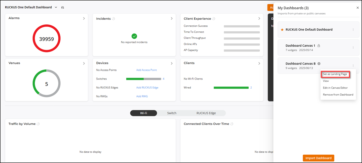Screen dimensions: 362x163
Task: Click the green no-incidents checkmark icon
Action: point(134,36)
